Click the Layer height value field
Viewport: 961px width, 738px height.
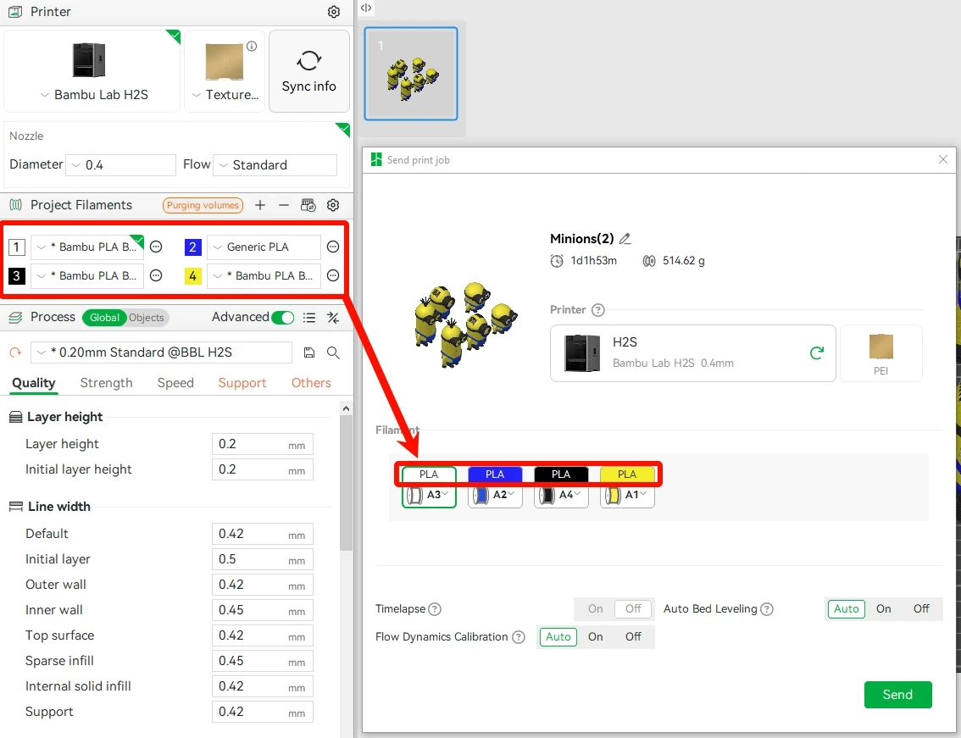[x=263, y=444]
